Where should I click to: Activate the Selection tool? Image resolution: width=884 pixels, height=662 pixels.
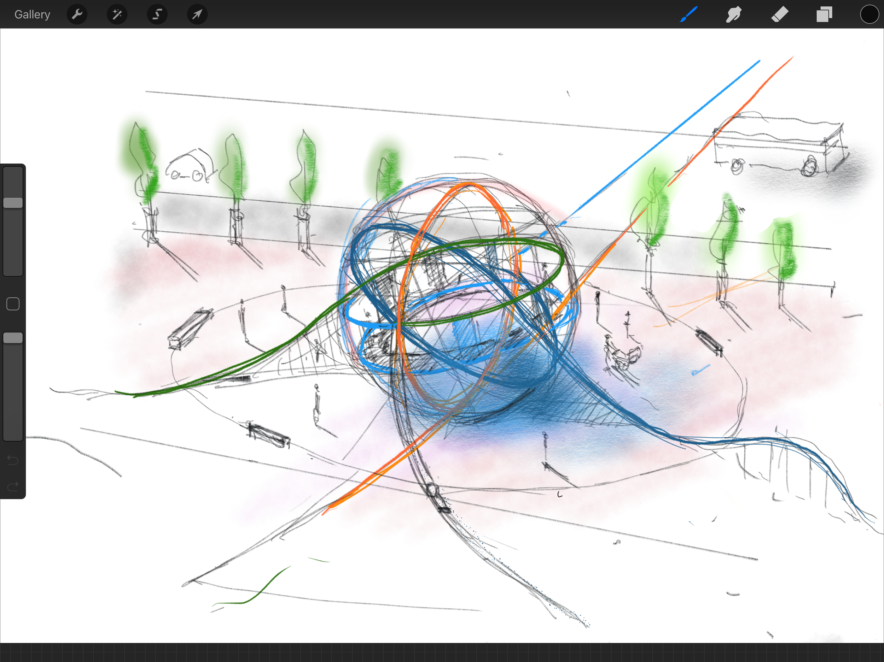point(157,14)
